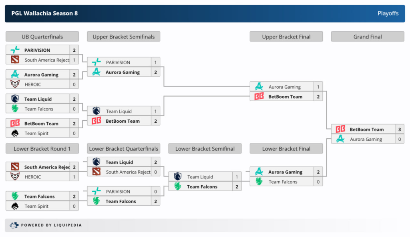Viewport: 410px width, 237px height.
Task: Select the Upper Bracket Final header
Action: click(x=286, y=36)
